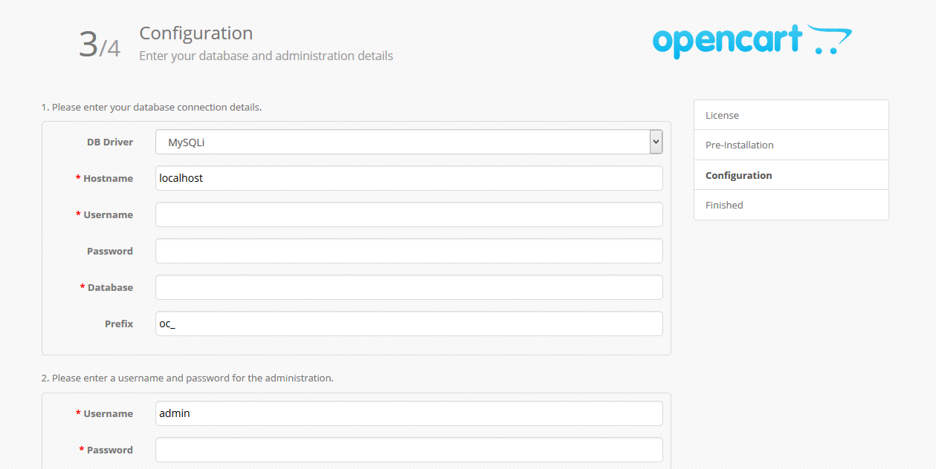
Task: Click the Prefix field containing oc_
Action: click(409, 324)
